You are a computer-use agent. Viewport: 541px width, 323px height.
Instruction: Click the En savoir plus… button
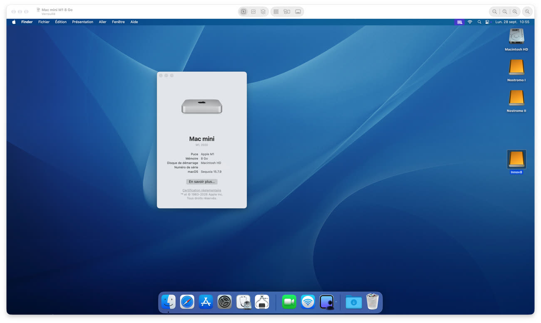(x=202, y=181)
